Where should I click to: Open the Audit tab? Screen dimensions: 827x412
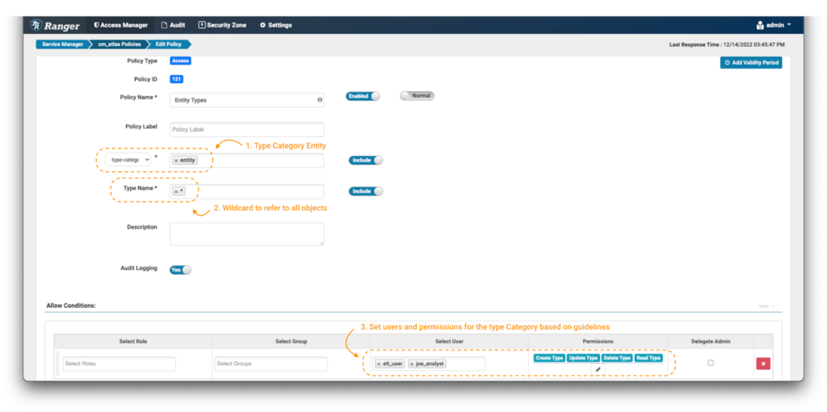click(x=173, y=25)
